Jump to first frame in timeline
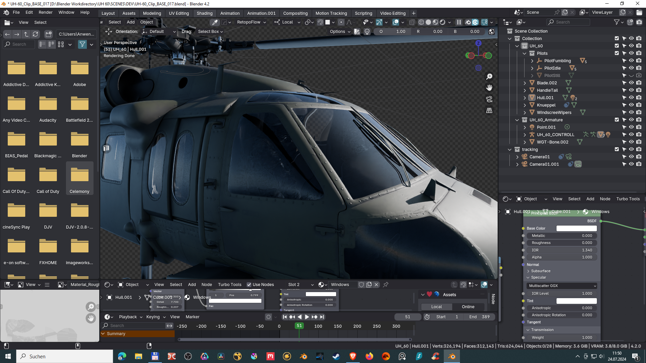The image size is (646, 363). tap(285, 317)
